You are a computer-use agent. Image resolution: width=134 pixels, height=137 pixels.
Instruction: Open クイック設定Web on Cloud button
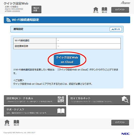point(67,60)
